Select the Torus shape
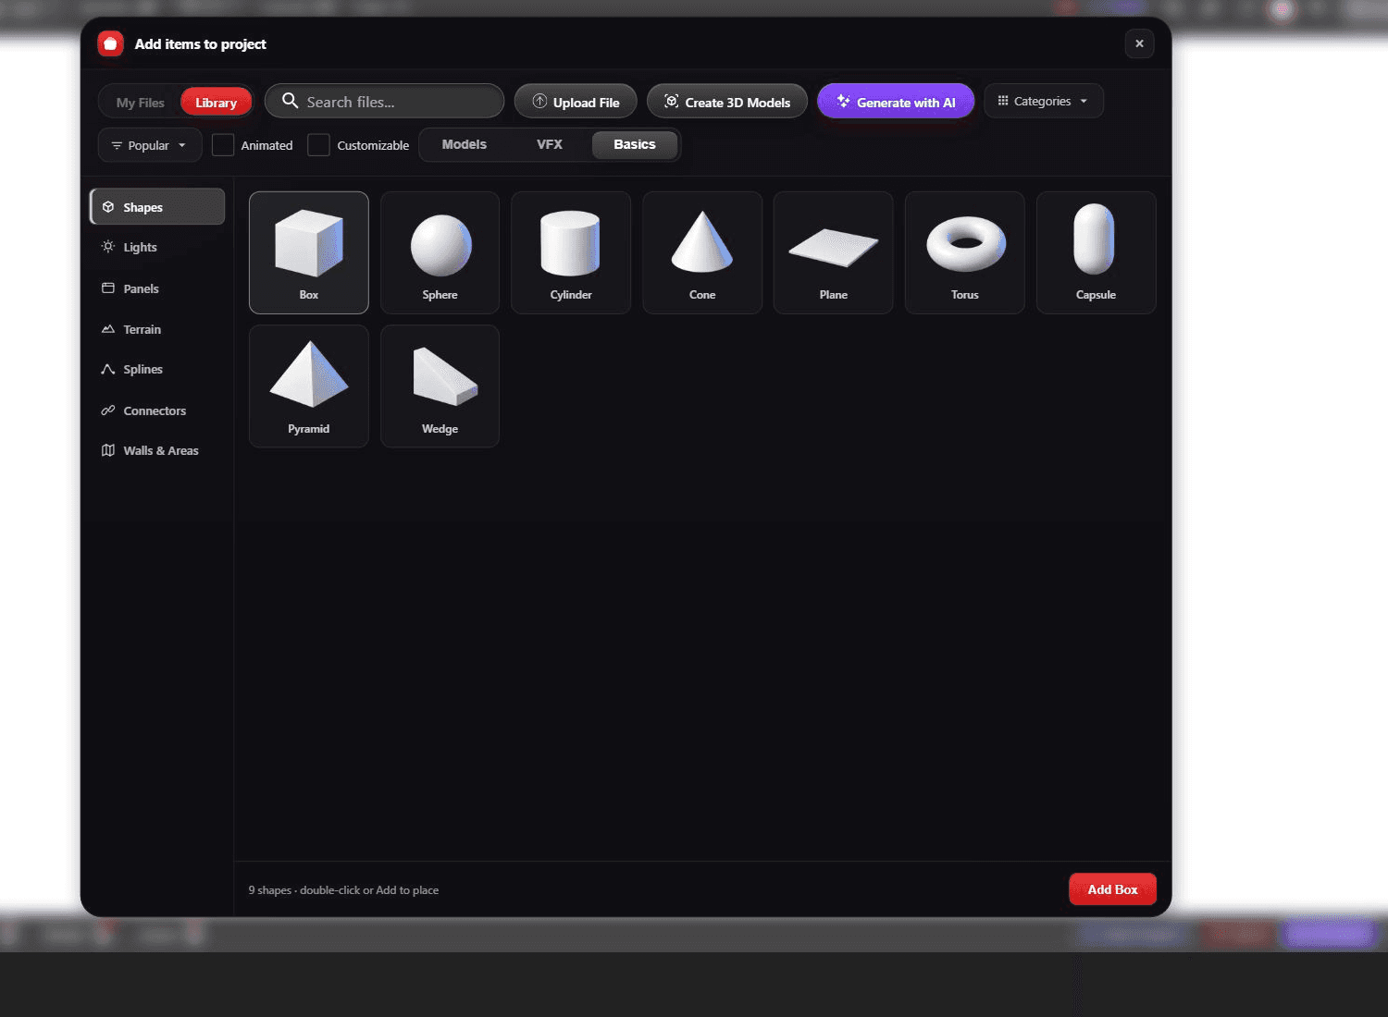Viewport: 1388px width, 1017px height. click(x=965, y=252)
